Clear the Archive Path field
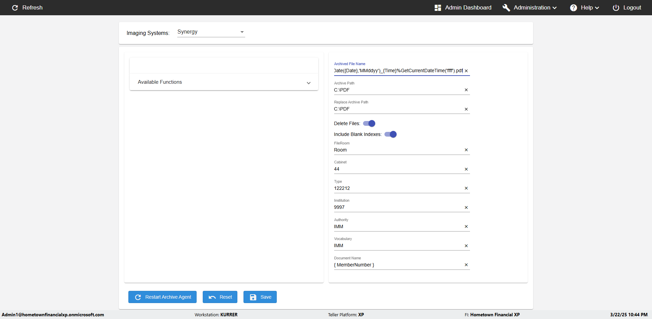The image size is (652, 319). [x=466, y=90]
